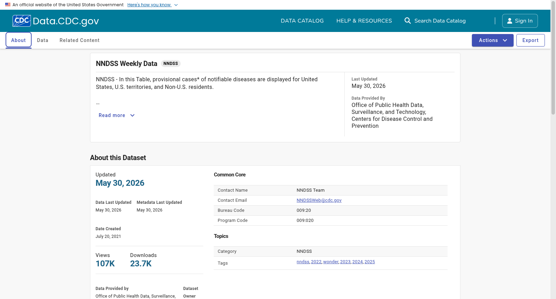Click the page vertical scrollbar
This screenshot has height=299, width=556.
point(553,57)
